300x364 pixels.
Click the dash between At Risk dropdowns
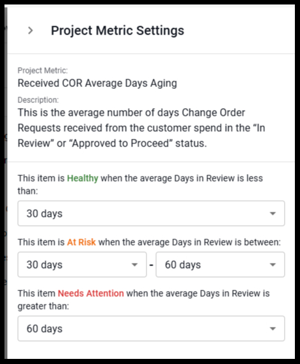click(x=151, y=265)
